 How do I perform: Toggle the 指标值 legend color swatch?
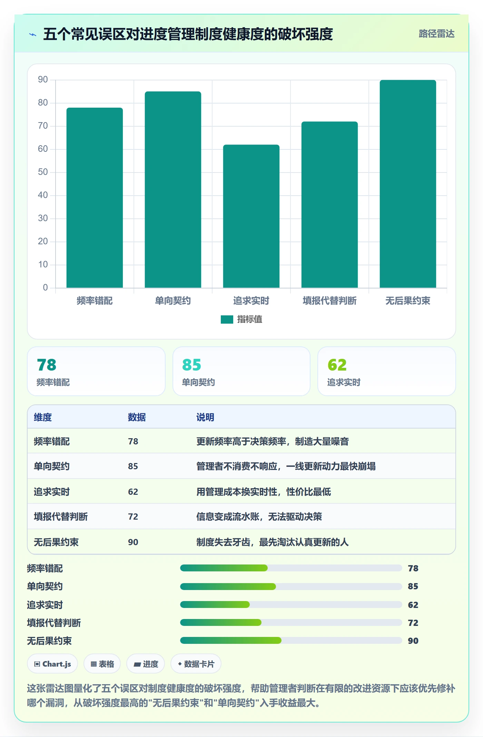227,320
